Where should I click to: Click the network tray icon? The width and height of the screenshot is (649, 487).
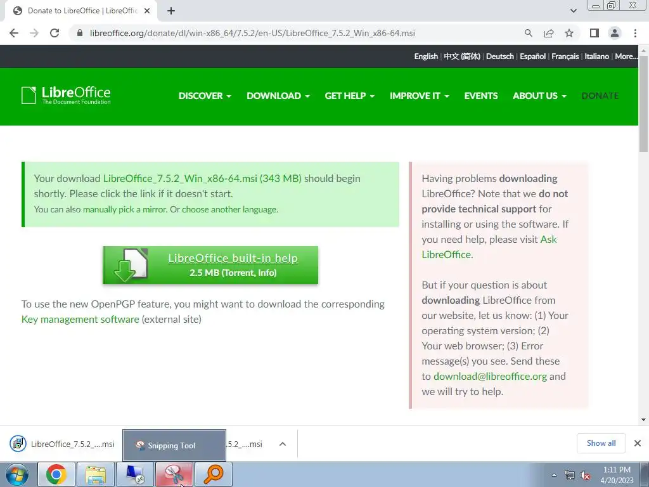click(x=570, y=475)
